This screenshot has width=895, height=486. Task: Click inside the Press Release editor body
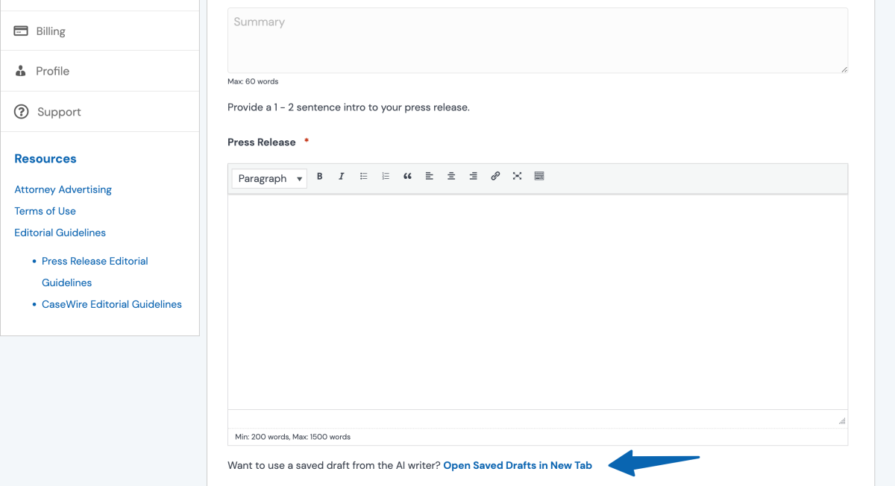pos(537,302)
